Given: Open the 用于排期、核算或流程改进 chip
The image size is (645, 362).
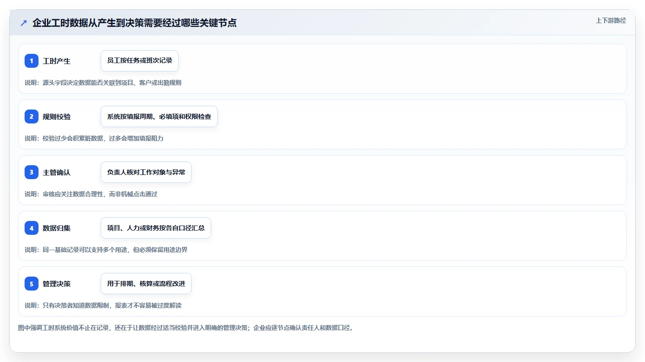Looking at the screenshot, I should coord(146,284).
